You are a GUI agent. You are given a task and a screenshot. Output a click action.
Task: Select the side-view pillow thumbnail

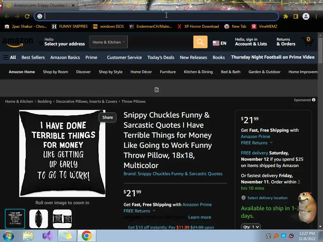(39, 219)
